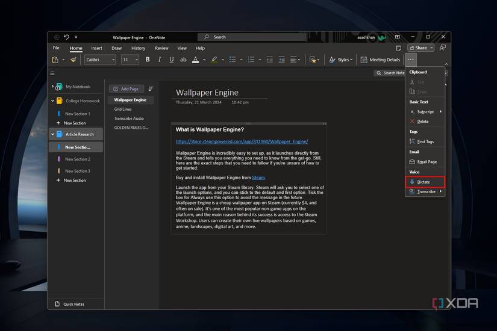
Task: Open Transcribe submenu in overflow menu
Action: [x=425, y=191]
